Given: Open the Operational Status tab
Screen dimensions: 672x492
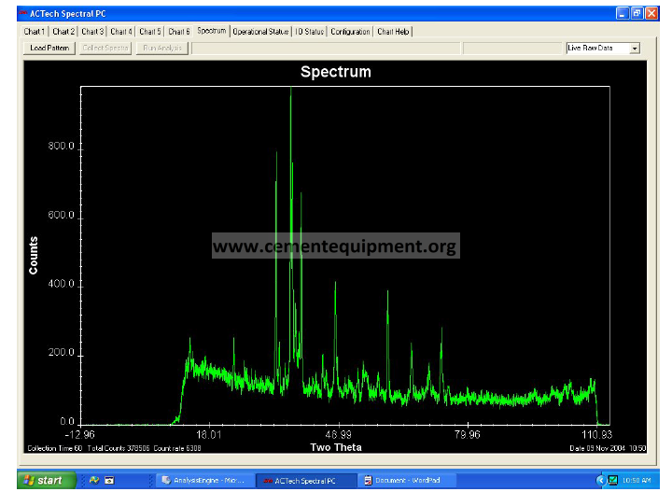Looking at the screenshot, I should point(260,32).
